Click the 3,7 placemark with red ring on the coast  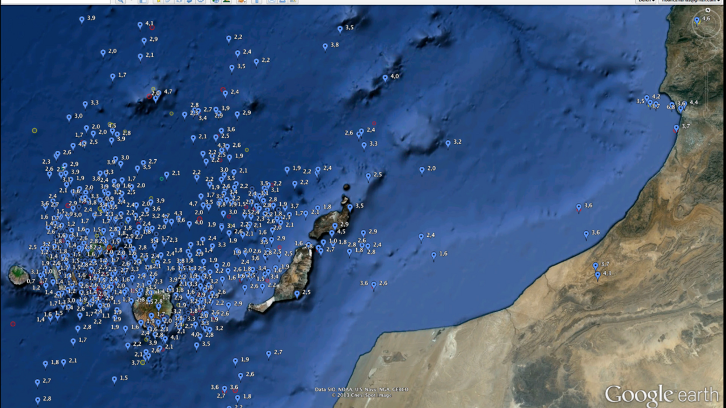pos(676,129)
